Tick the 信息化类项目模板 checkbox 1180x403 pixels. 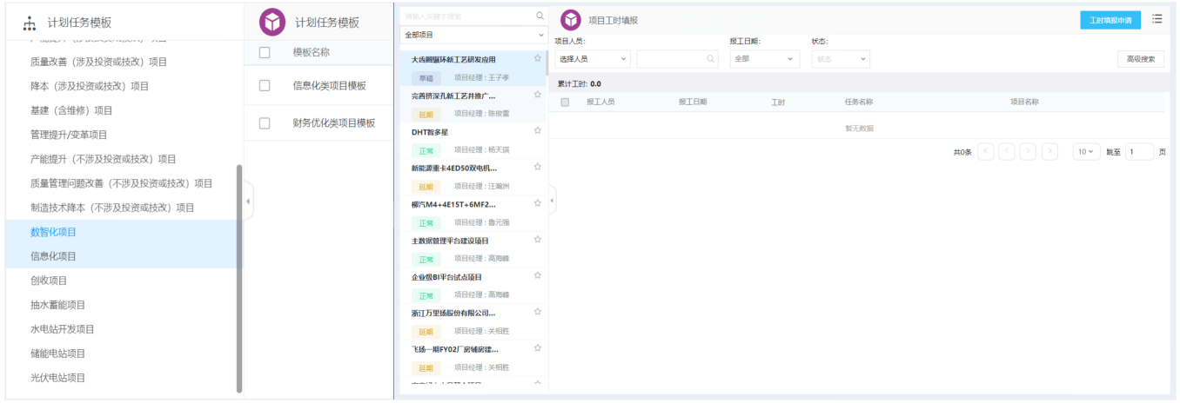click(265, 86)
